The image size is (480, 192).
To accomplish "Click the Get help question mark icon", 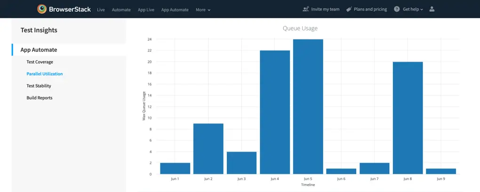I will click(x=397, y=9).
